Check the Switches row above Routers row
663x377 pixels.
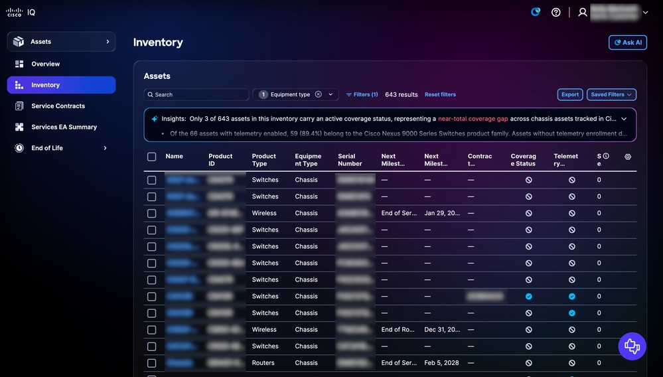click(152, 346)
